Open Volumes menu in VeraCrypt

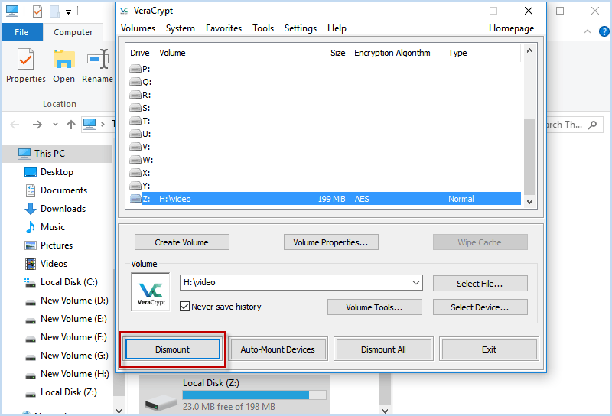(138, 28)
